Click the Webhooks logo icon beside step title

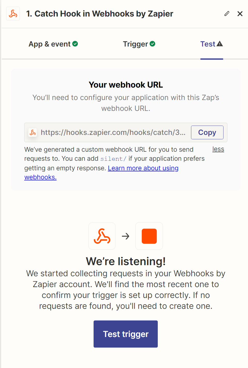[x=13, y=14]
